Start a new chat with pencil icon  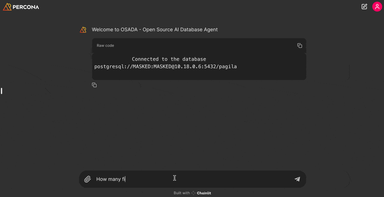coord(364,6)
